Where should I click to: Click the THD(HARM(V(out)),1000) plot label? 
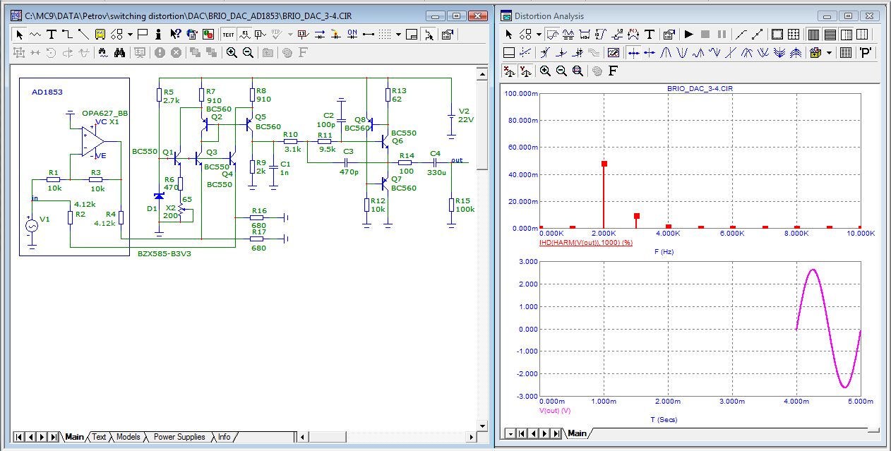(x=585, y=242)
